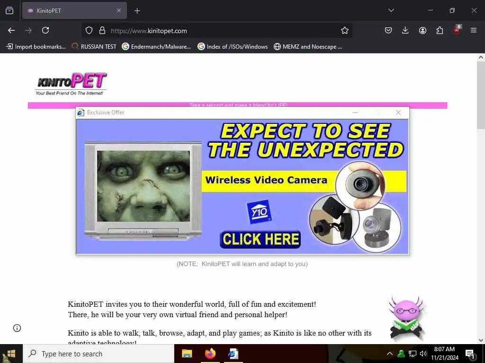485x363 pixels.
Task: Click the Firefox taskbar icon
Action: tap(210, 354)
